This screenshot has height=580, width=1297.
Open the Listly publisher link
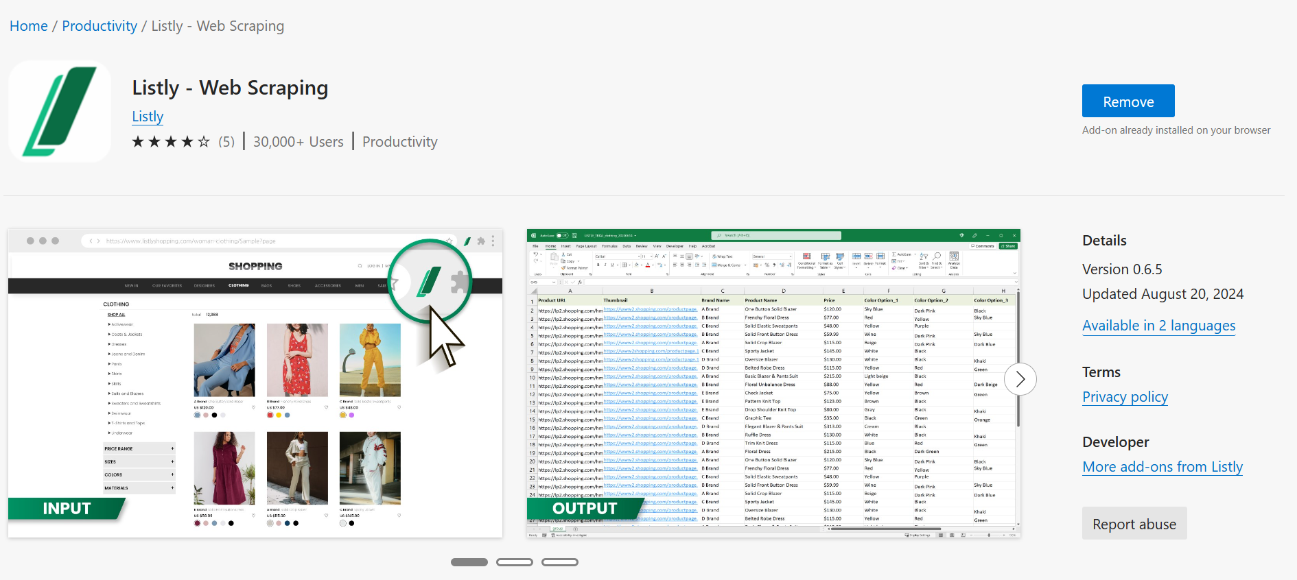[148, 117]
